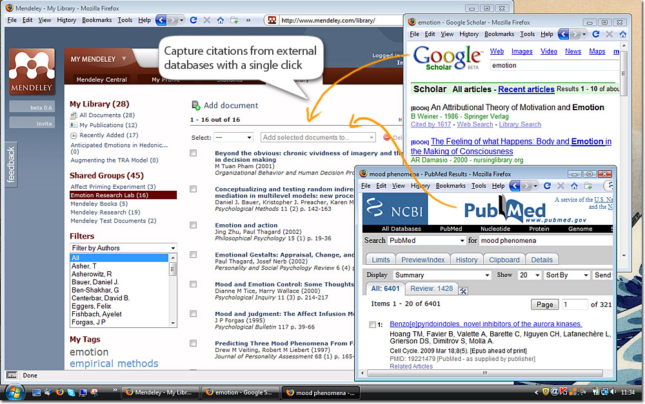The height and width of the screenshot is (404, 645).
Task: Click the vertical feedback tab
Action: click(x=11, y=164)
